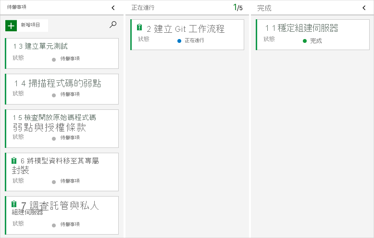The image size is (374, 238).
Task: Click the gray status dot on card 14
Action: pos(54,95)
